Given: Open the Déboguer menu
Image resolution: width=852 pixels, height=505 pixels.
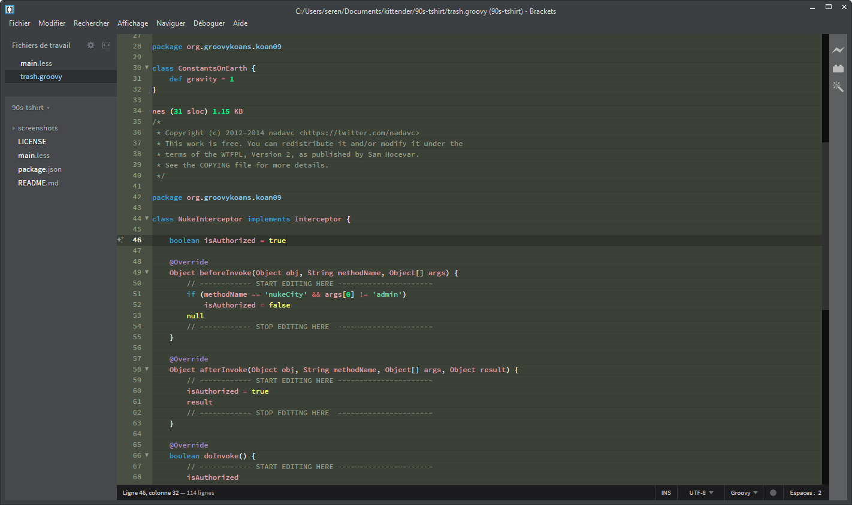Looking at the screenshot, I should point(209,23).
